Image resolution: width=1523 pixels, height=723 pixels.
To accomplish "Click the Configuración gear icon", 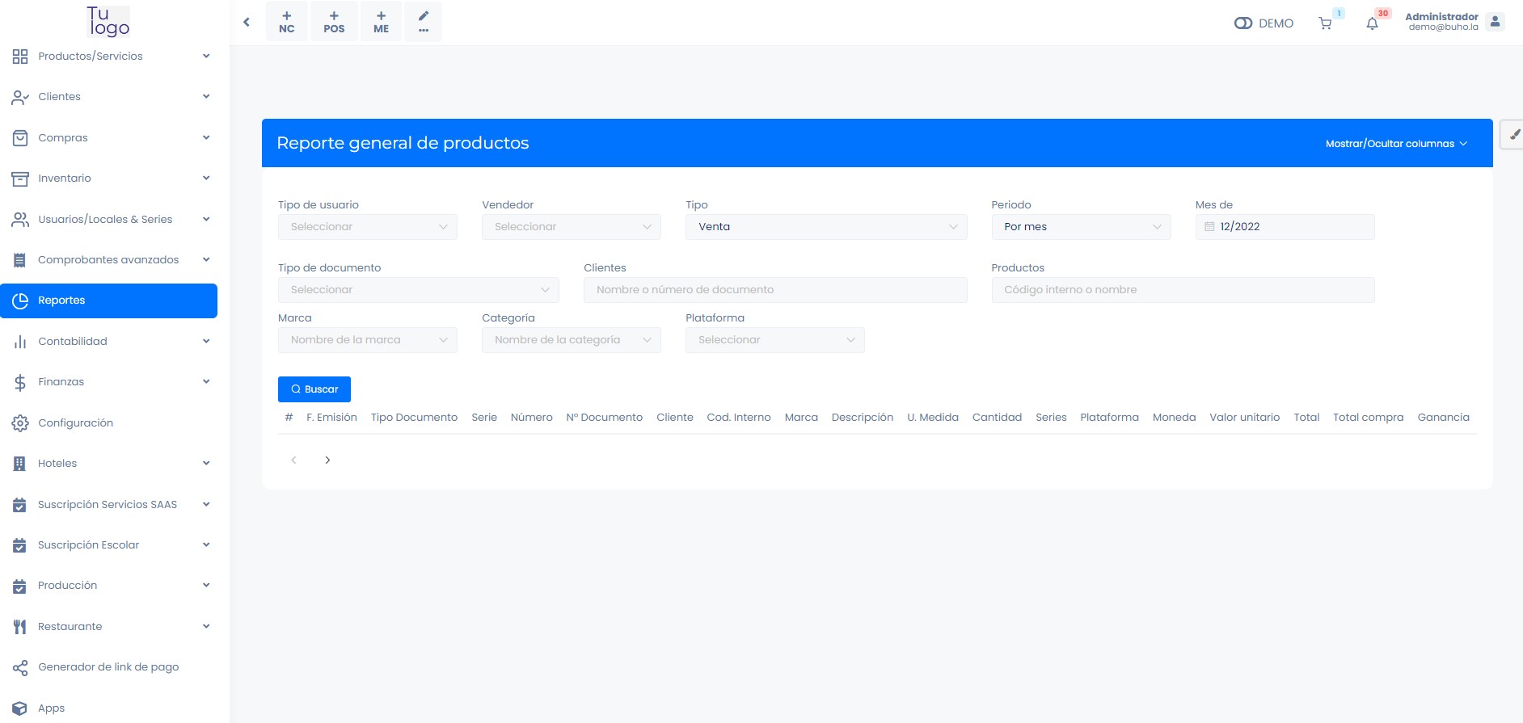I will tap(20, 423).
